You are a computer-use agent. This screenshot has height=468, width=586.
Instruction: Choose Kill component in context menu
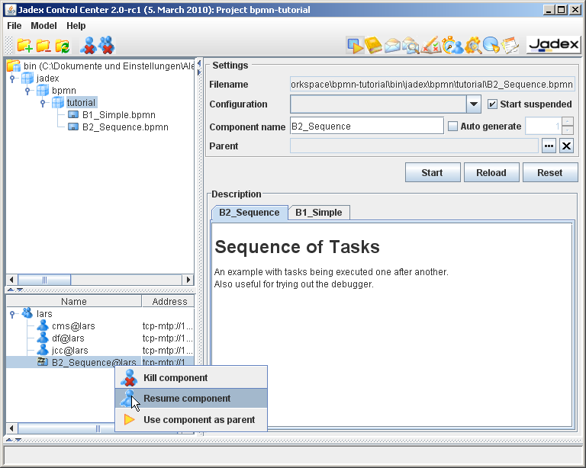175,377
